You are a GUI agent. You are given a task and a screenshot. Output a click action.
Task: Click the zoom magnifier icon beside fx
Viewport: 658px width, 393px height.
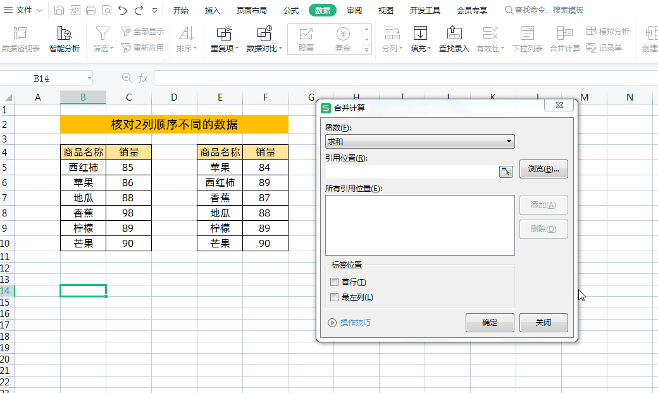coord(127,78)
